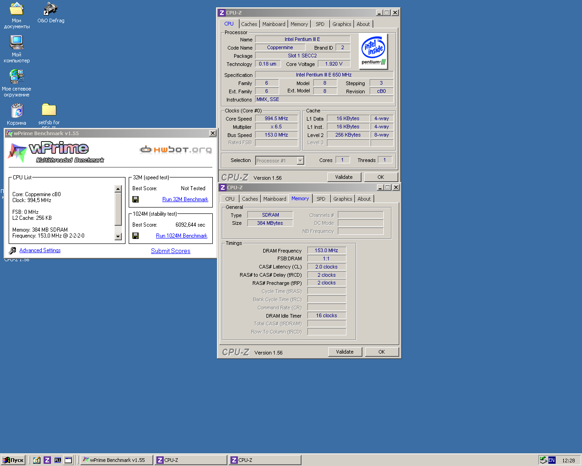Click the system tray network icon
Image resolution: width=582 pixels, height=466 pixels.
543,460
